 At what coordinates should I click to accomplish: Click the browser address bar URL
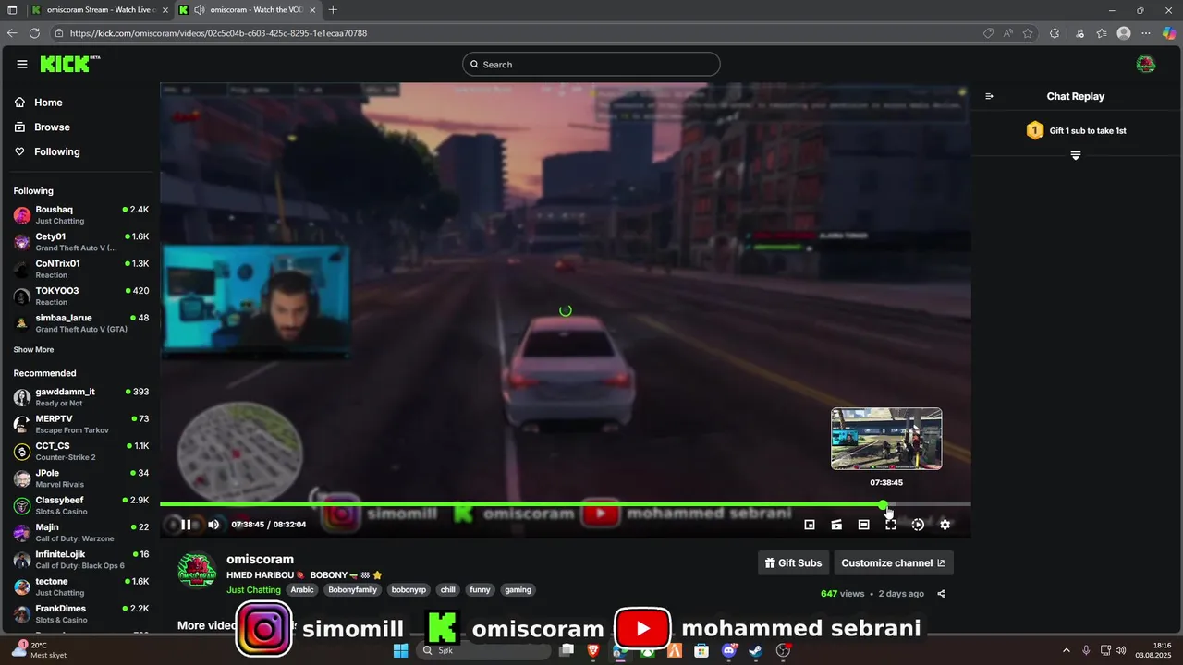218,33
